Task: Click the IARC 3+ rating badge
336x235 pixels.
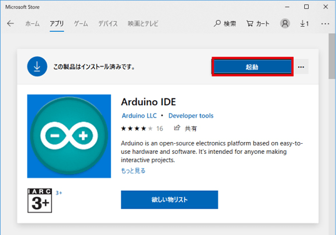Action: click(x=40, y=200)
